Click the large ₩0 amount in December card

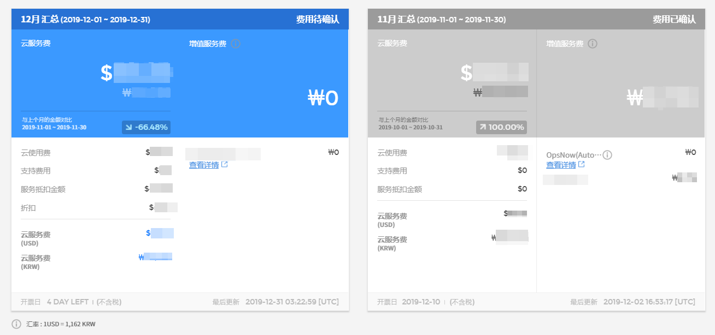(324, 98)
